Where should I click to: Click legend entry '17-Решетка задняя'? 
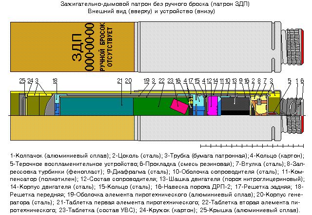[262, 187]
